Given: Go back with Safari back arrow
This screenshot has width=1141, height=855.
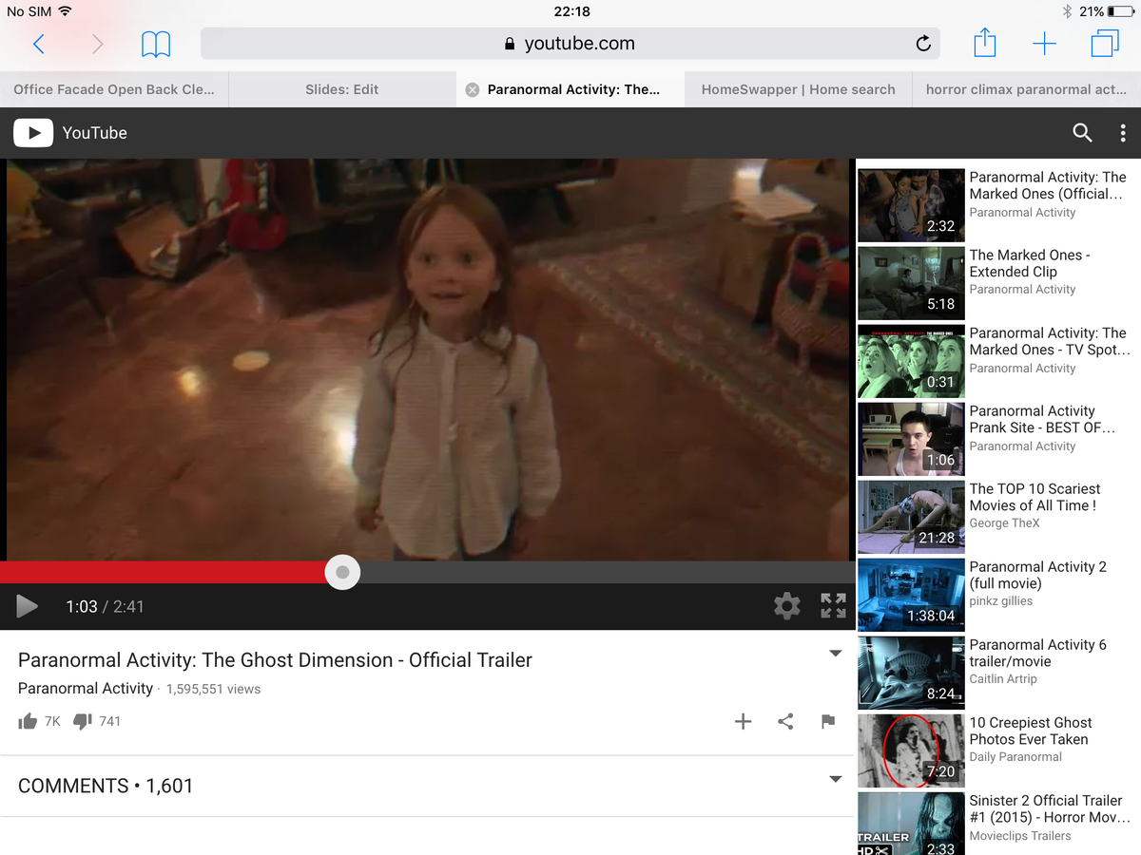Looking at the screenshot, I should 39,44.
